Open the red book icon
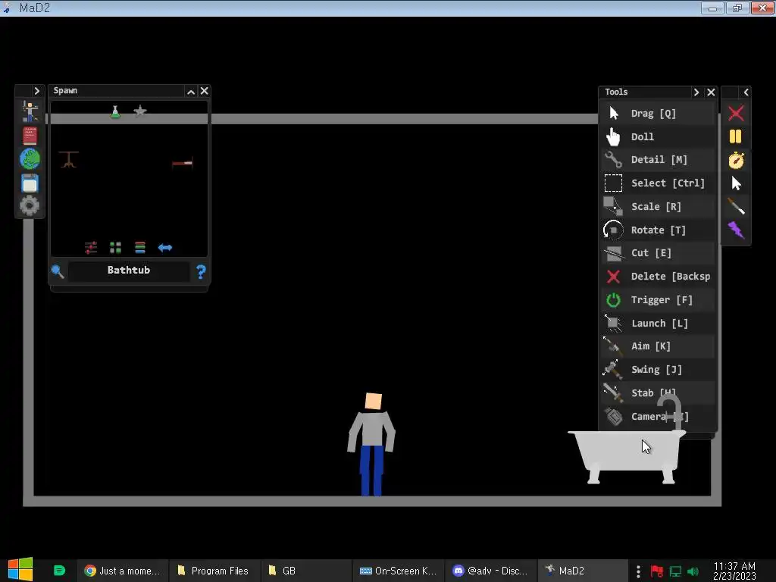776x582 pixels. (x=30, y=136)
